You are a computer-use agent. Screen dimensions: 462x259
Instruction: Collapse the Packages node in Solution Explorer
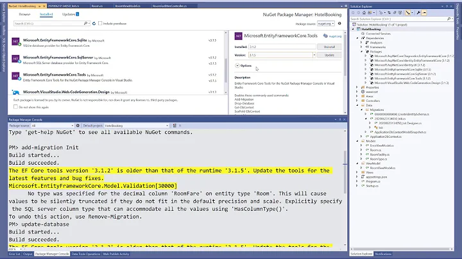click(x=362, y=51)
